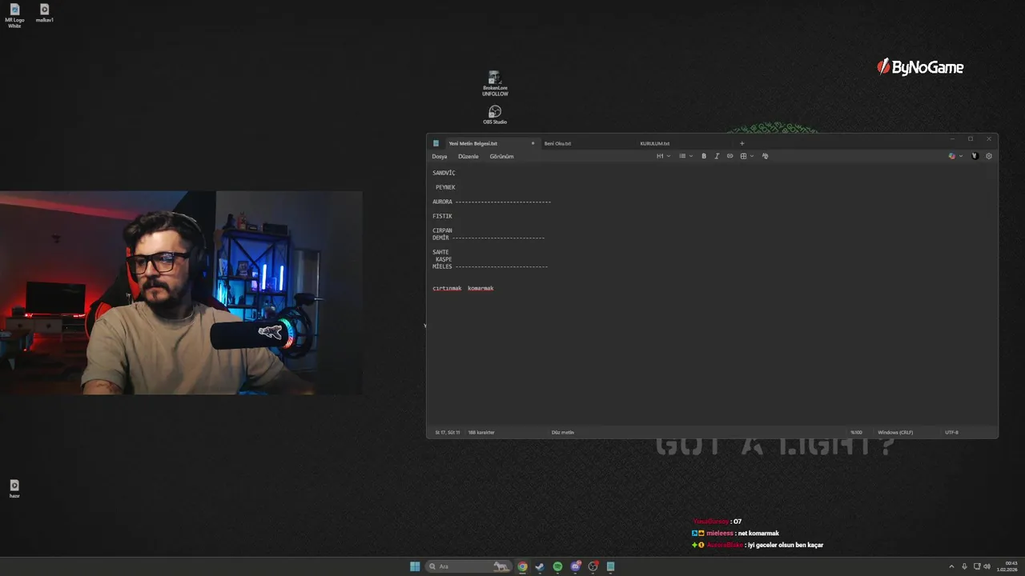Viewport: 1025px width, 576px height.
Task: Insert a table using the table icon
Action: tap(743, 156)
